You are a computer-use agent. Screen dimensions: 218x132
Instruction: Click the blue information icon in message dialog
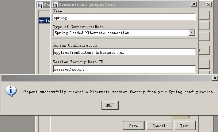point(11,91)
